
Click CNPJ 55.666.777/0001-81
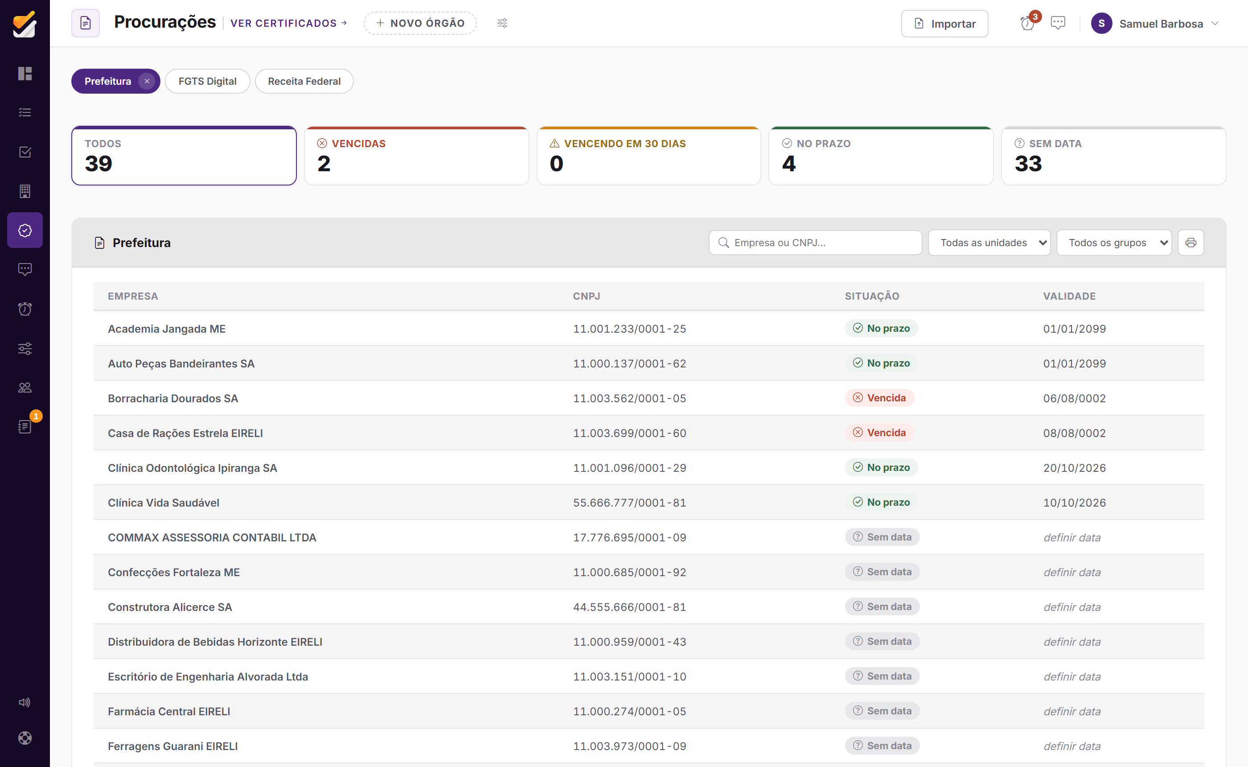point(630,503)
